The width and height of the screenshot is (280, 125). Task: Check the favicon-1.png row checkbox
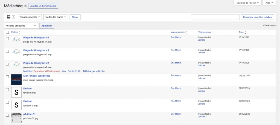tap(7, 102)
